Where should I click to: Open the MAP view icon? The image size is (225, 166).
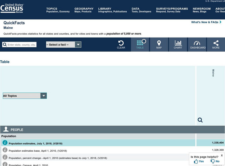159,44
